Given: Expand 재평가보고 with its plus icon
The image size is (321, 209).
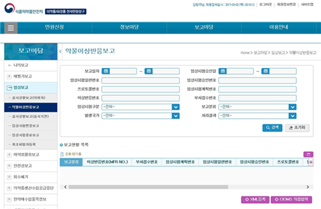Looking at the screenshot, I should tap(9, 77).
